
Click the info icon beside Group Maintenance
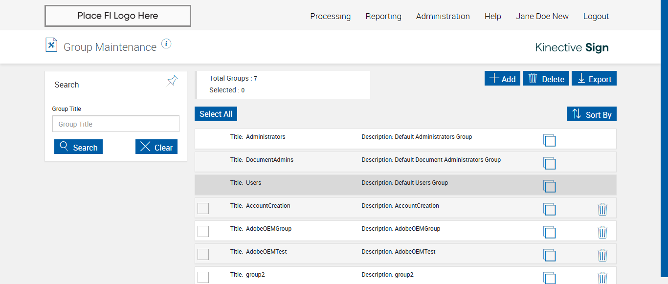(x=166, y=44)
